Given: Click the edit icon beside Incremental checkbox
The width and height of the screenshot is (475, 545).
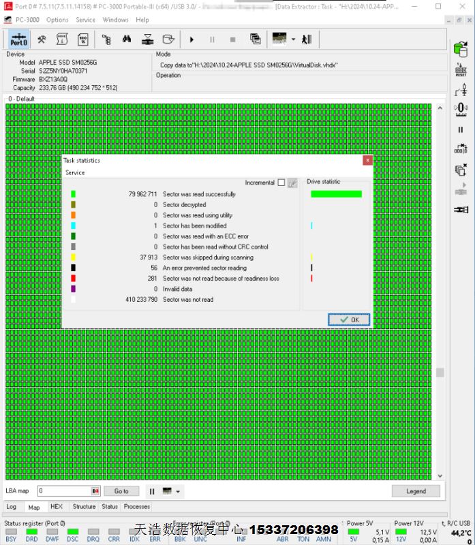Looking at the screenshot, I should [292, 183].
